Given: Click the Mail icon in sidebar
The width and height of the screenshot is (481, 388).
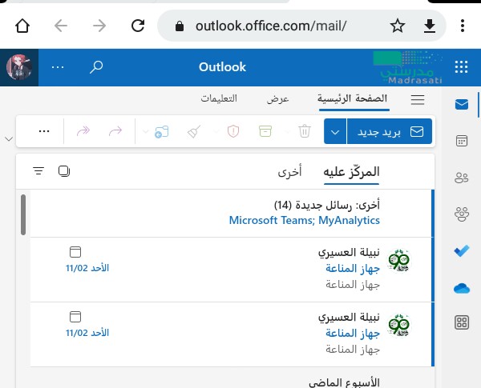Looking at the screenshot, I should pos(461,104).
